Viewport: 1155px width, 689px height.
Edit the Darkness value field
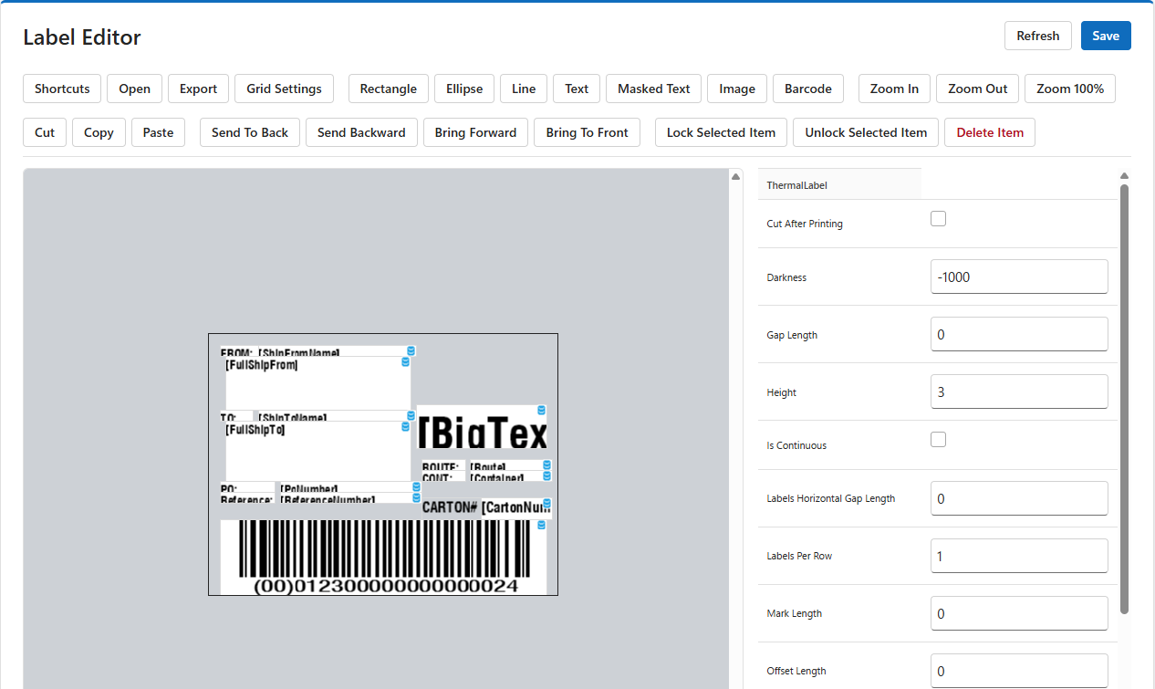point(1019,277)
